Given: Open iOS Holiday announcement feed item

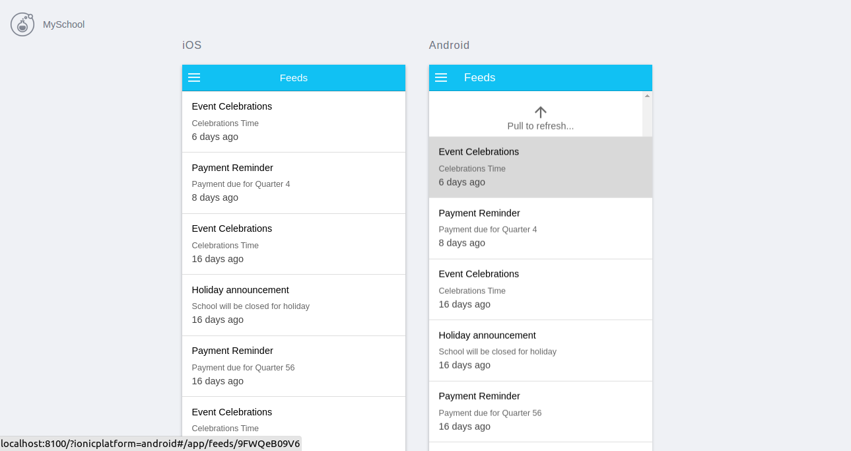Looking at the screenshot, I should [294, 305].
